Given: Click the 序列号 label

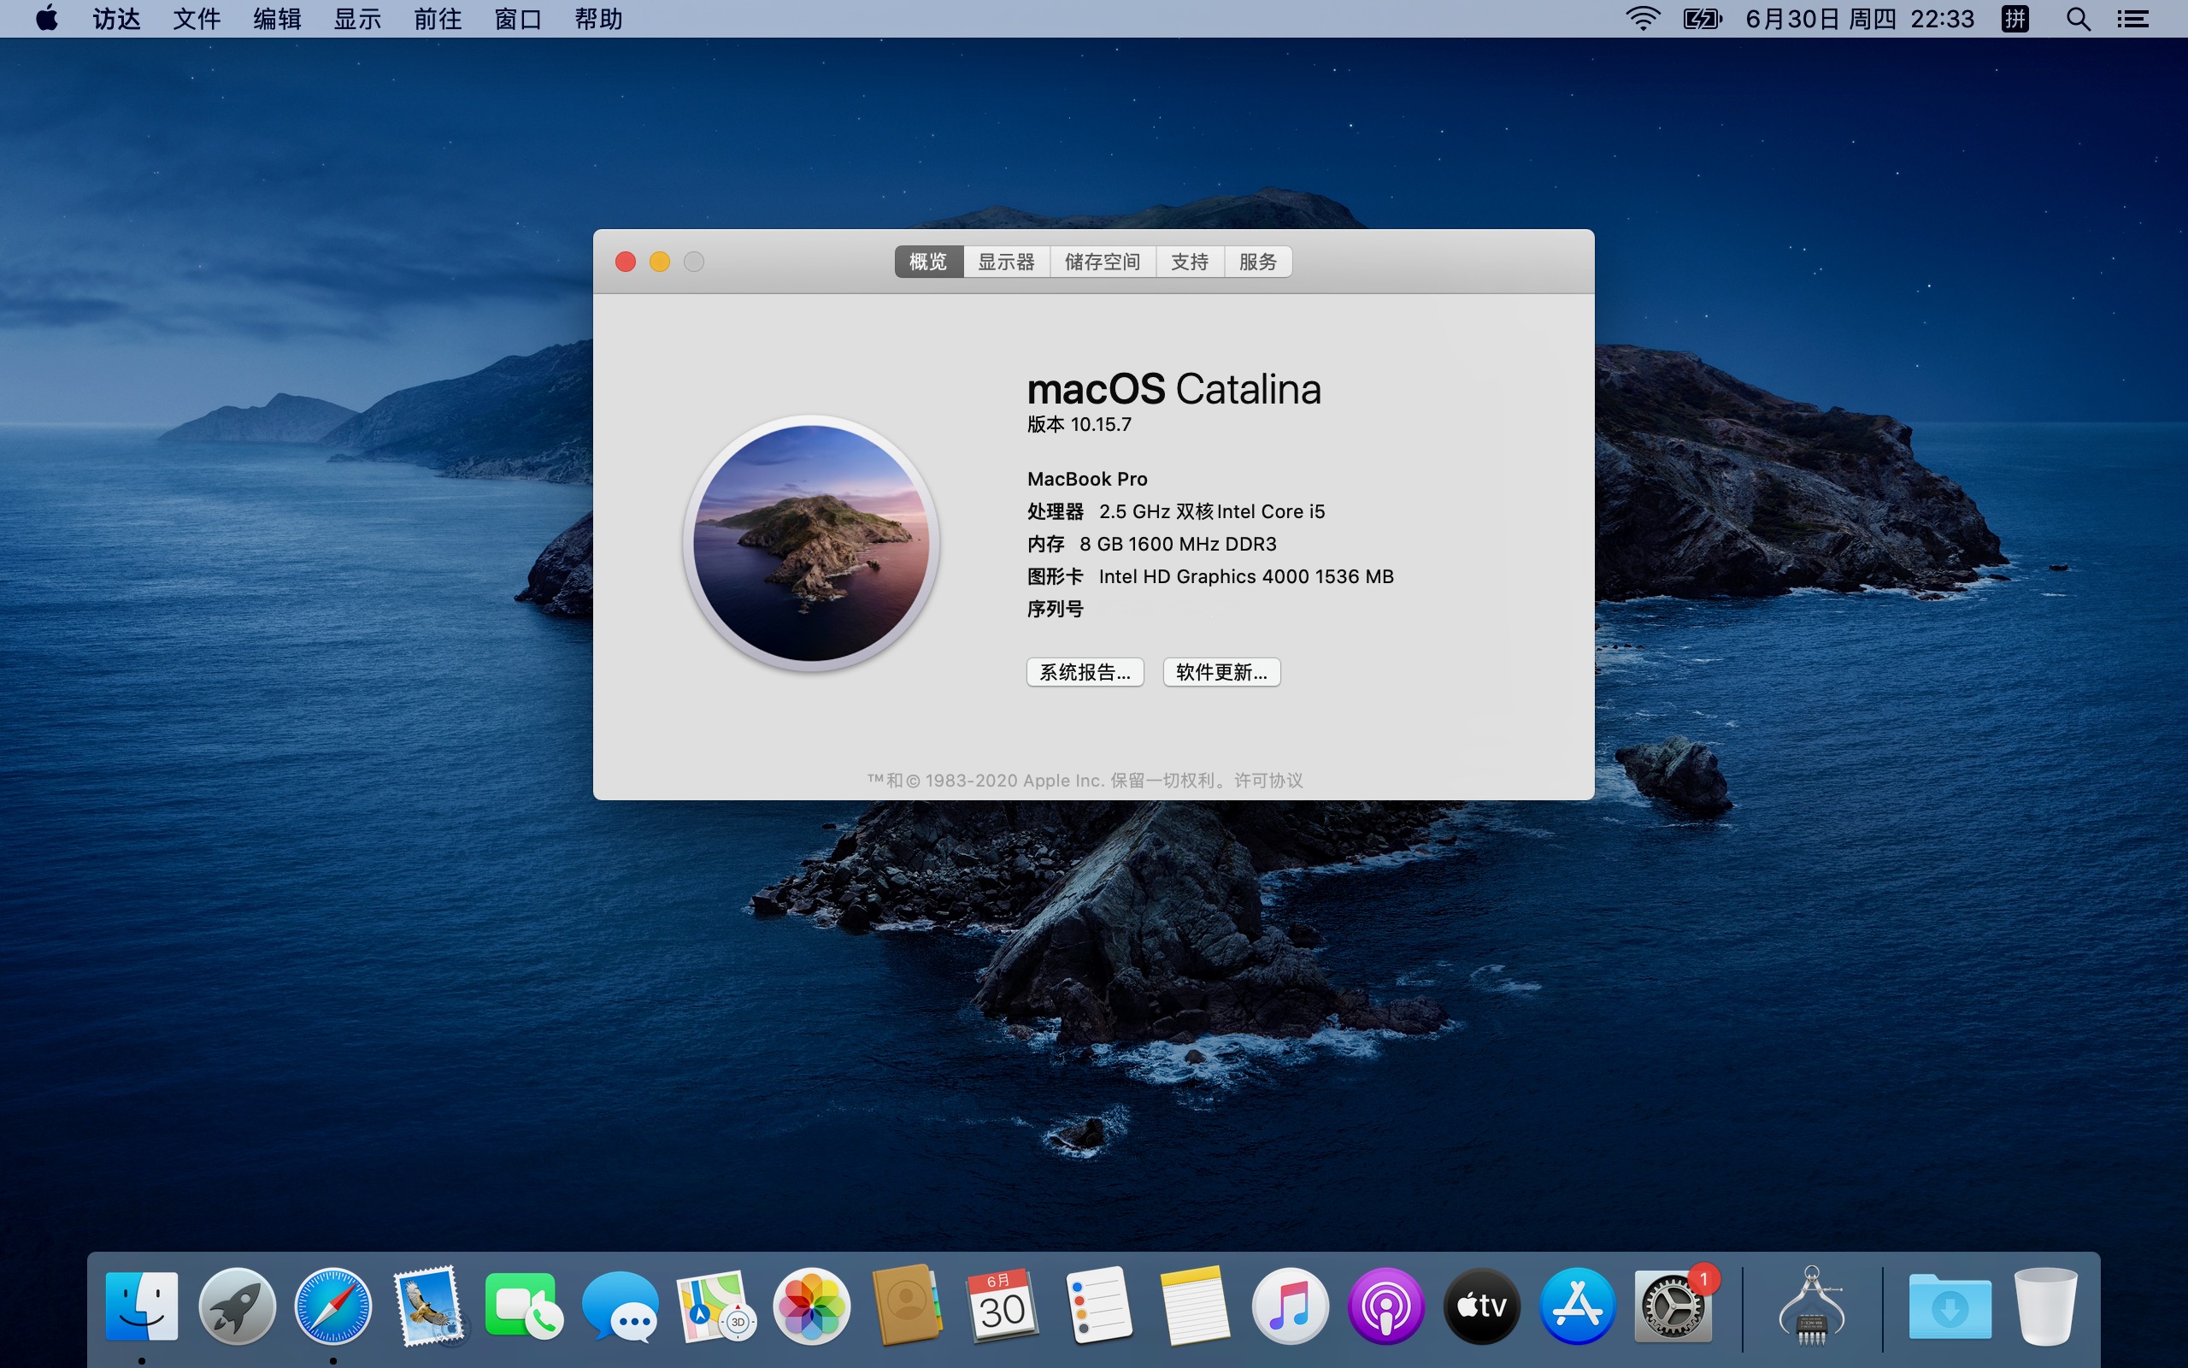Looking at the screenshot, I should 1056,609.
